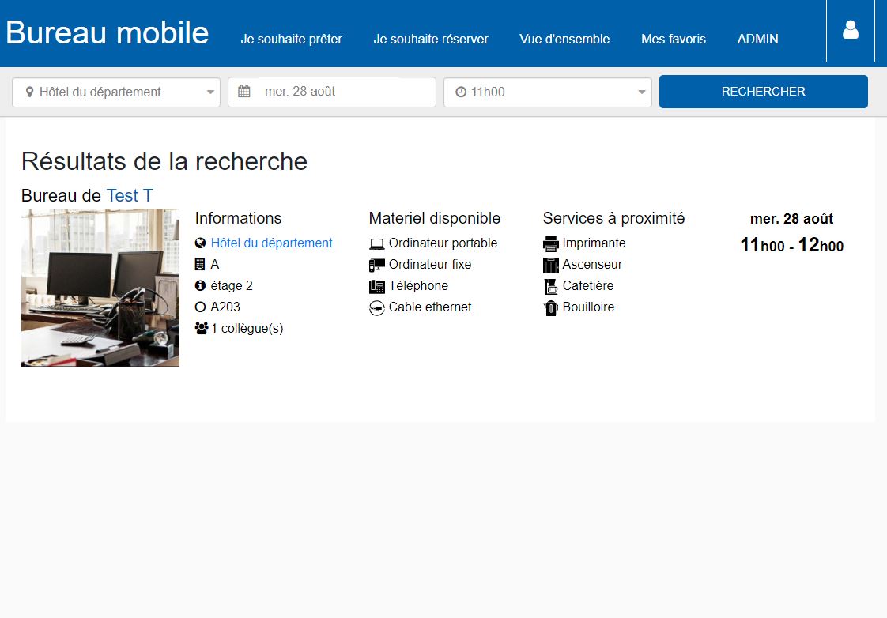887x618 pixels.
Task: Select the 11h00 - 12h00 time slot
Action: (791, 245)
